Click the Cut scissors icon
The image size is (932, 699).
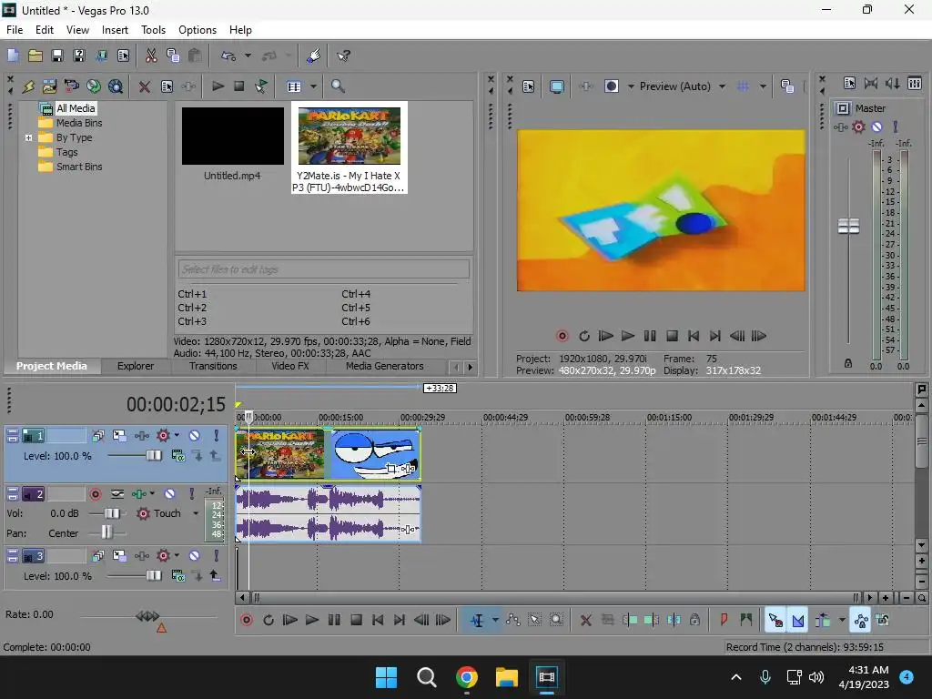(x=151, y=56)
